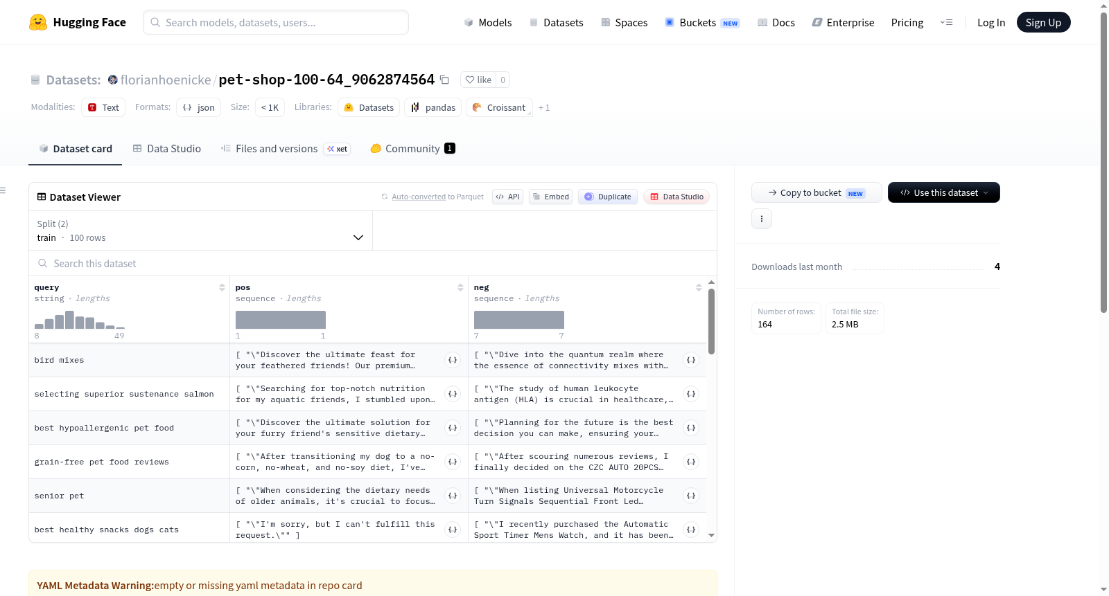This screenshot has height=596, width=1109.
Task: Copy the dataset name to clipboard
Action: [x=445, y=80]
